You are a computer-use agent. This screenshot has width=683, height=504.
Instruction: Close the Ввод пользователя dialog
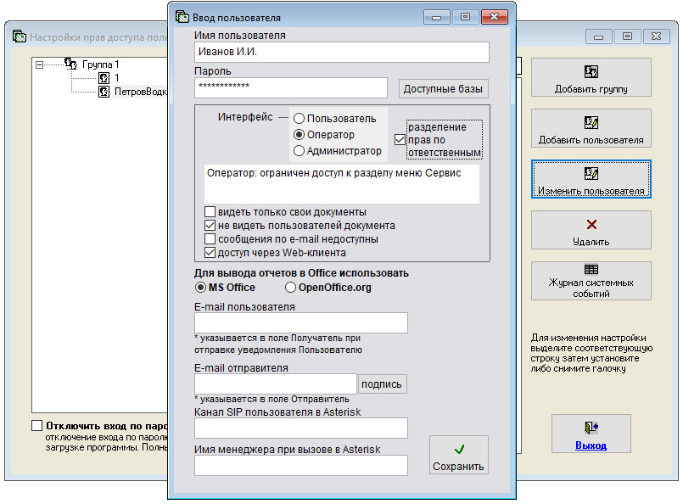click(x=495, y=17)
